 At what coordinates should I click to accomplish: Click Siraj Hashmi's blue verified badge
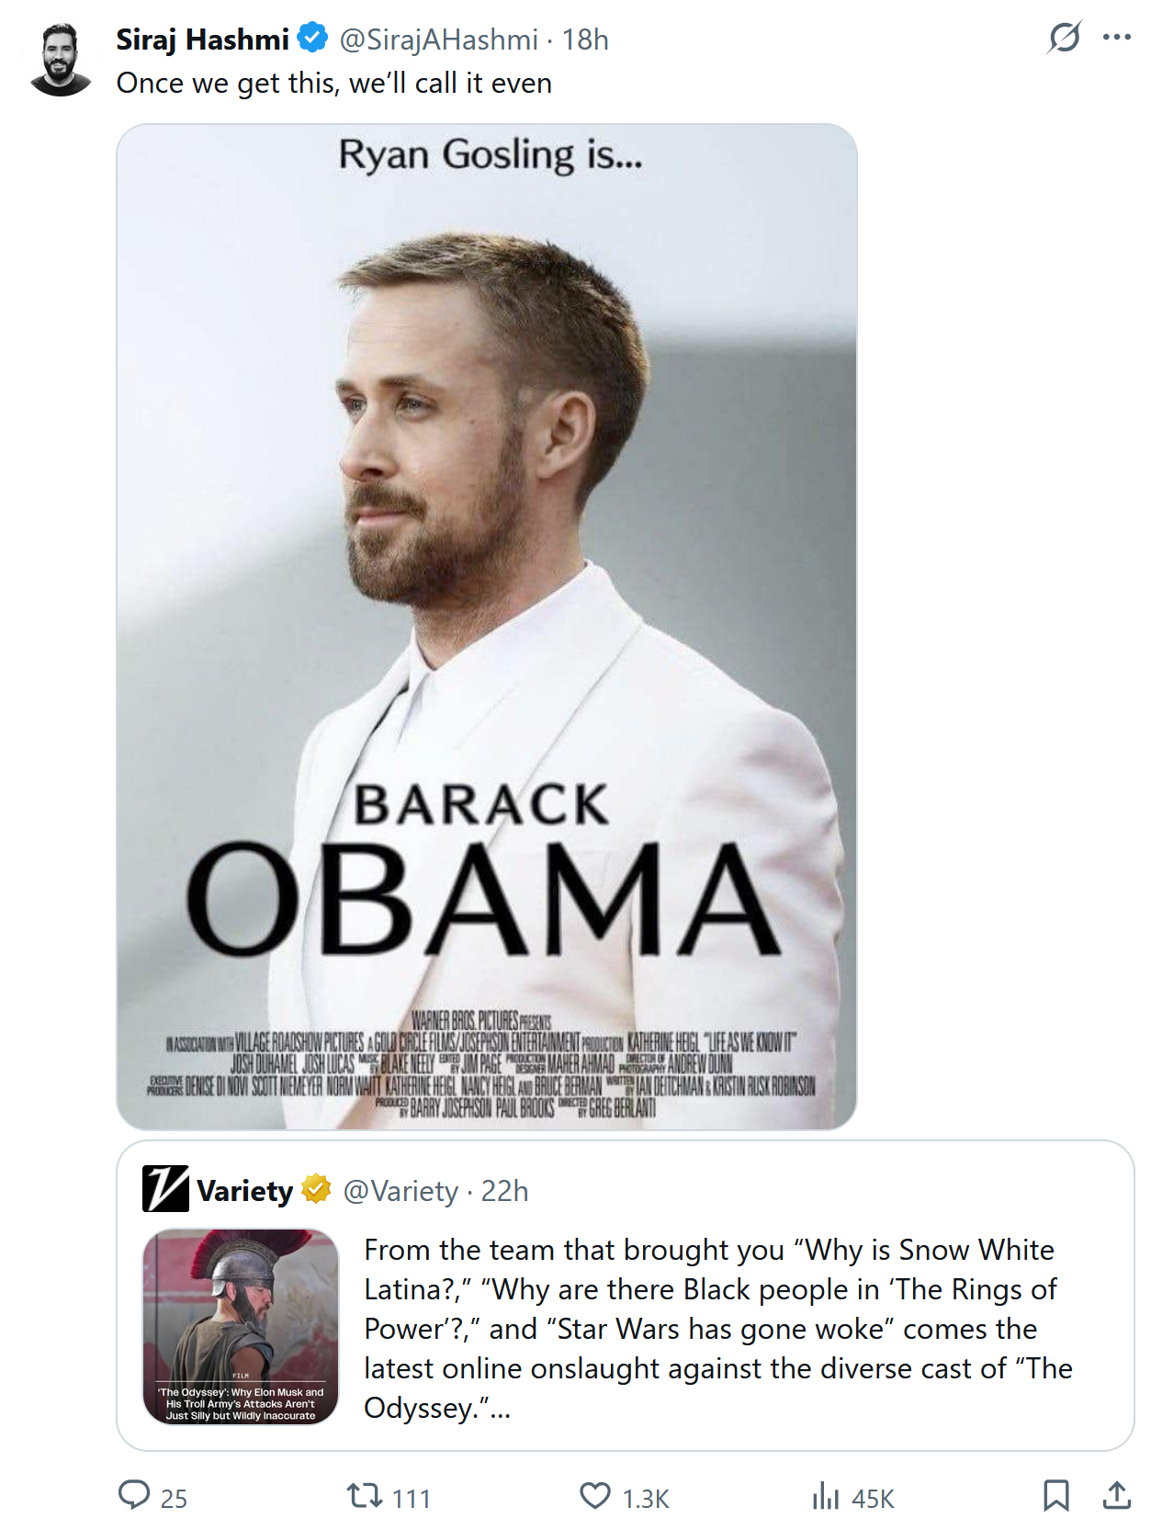tap(312, 39)
